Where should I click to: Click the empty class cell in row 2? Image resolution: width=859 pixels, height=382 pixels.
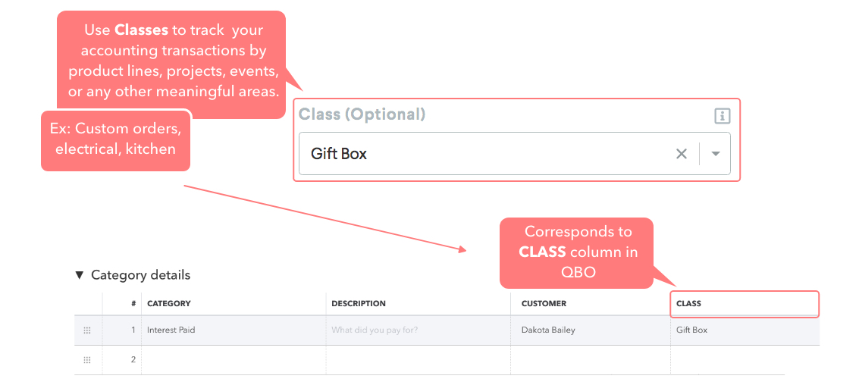[743, 360]
